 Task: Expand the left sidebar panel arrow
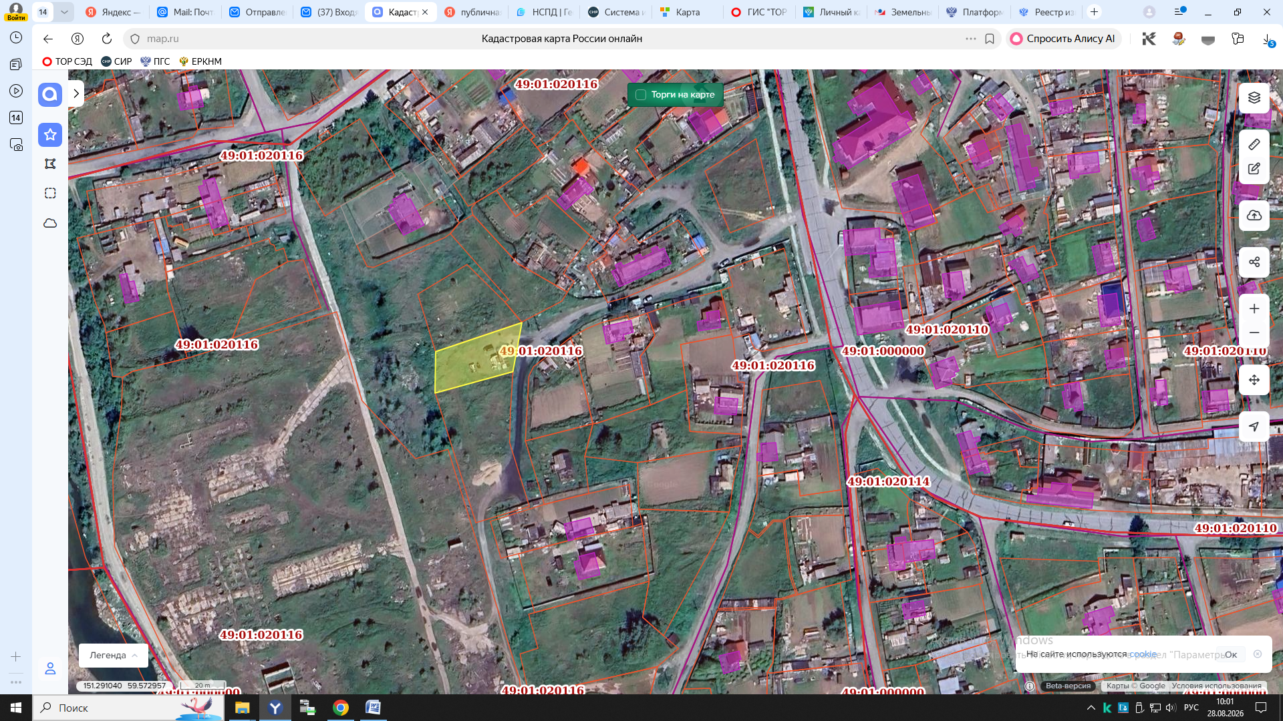pos(76,94)
